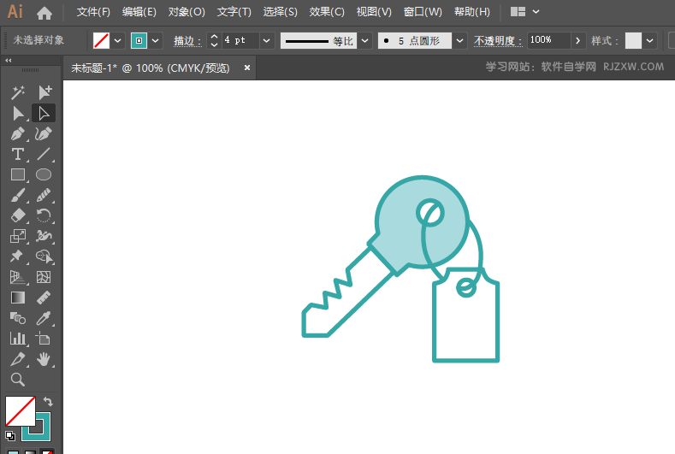Open the 5 点圆形 brush dropdown
The width and height of the screenshot is (675, 454).
(x=459, y=41)
